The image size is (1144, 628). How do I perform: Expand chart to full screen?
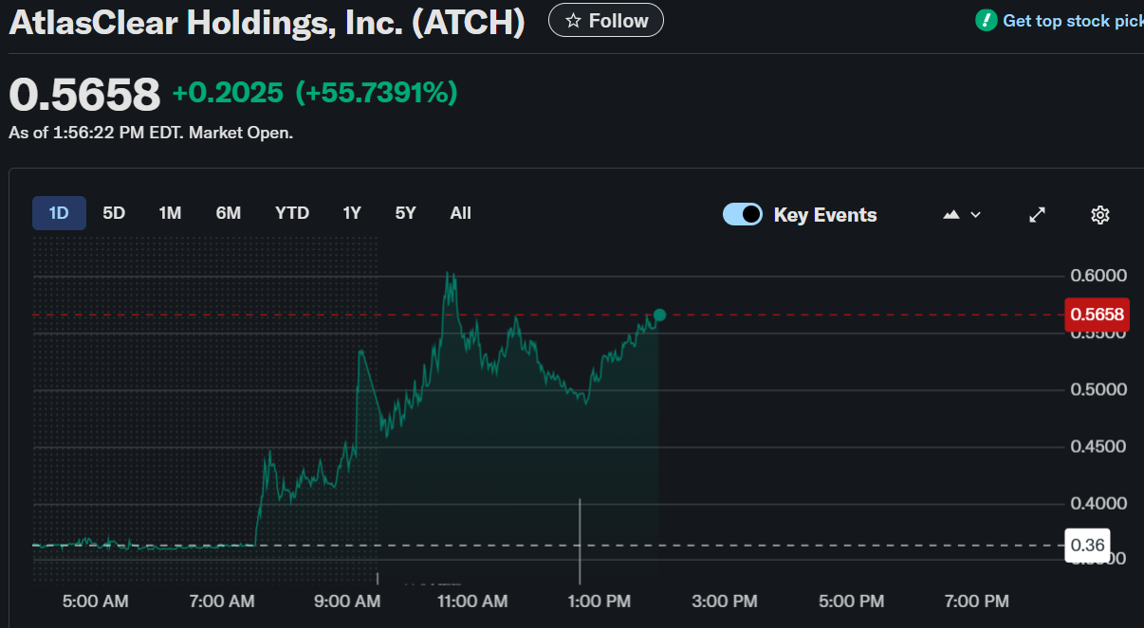click(1038, 215)
